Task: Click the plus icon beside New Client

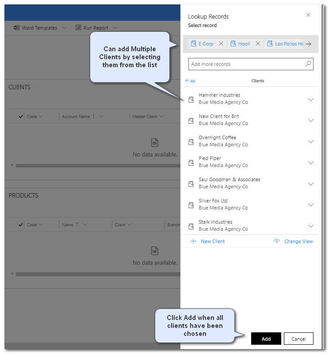Action: [193, 241]
